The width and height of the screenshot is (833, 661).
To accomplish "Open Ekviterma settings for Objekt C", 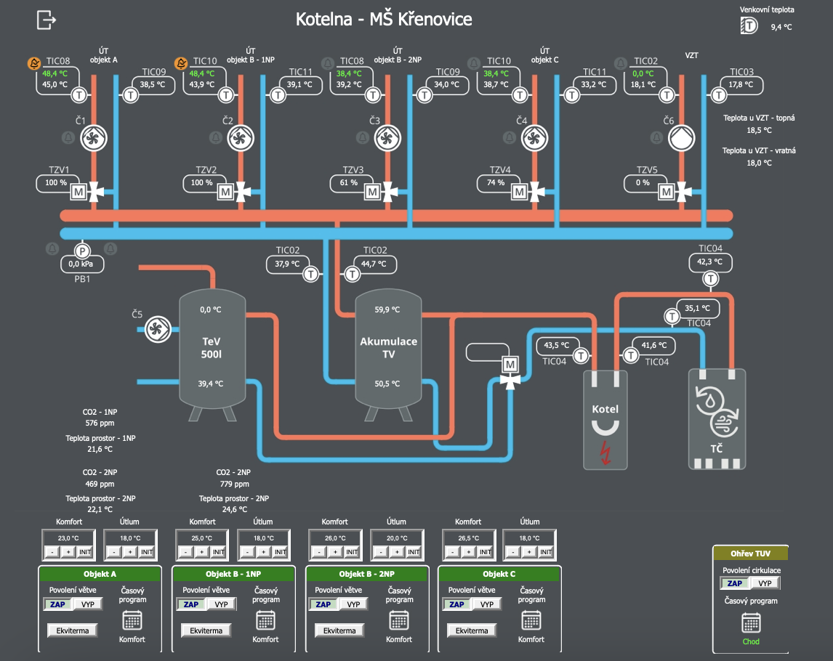I will (472, 630).
